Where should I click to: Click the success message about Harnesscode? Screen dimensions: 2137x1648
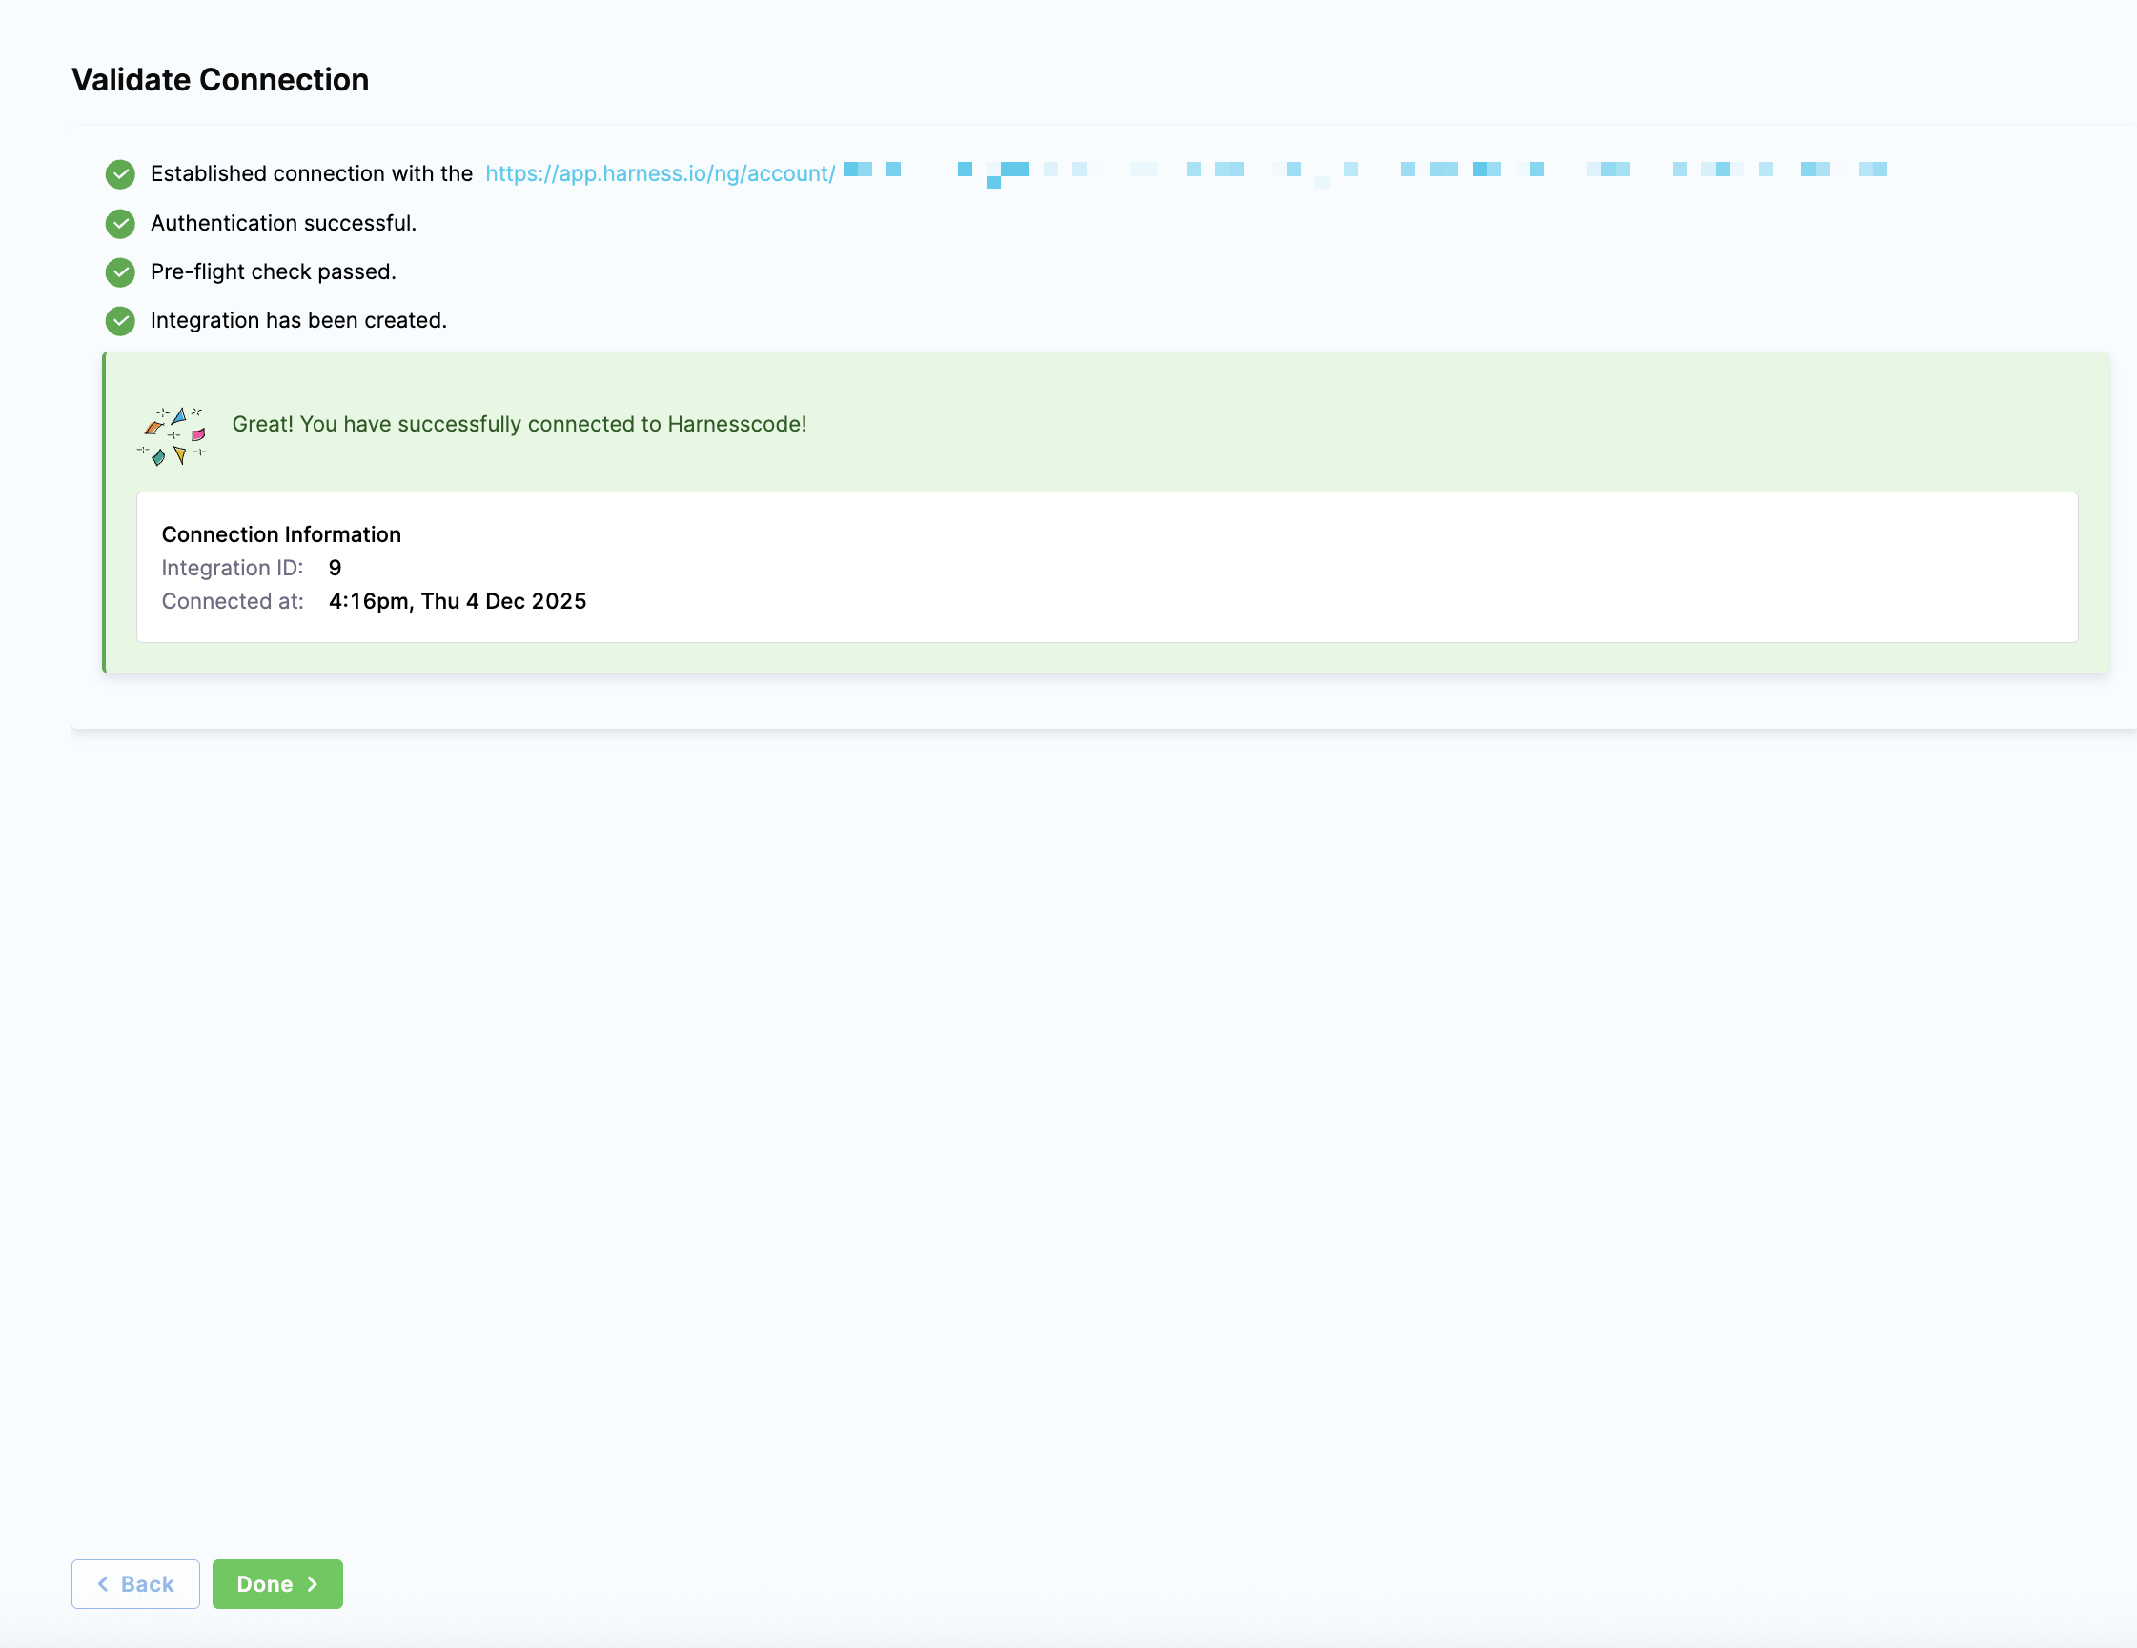[x=519, y=425]
